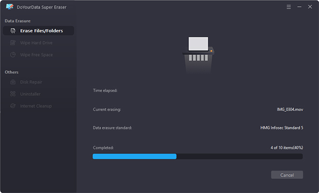Open the Wipe Hard Drive section

click(x=36, y=43)
